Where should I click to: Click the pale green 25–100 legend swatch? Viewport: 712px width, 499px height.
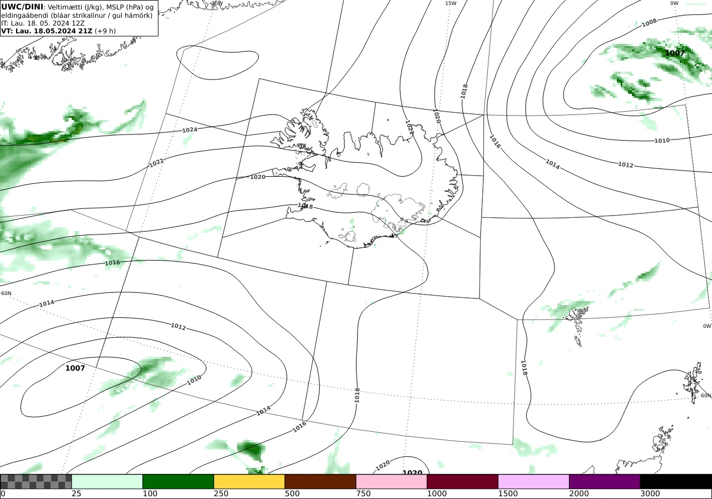107,481
